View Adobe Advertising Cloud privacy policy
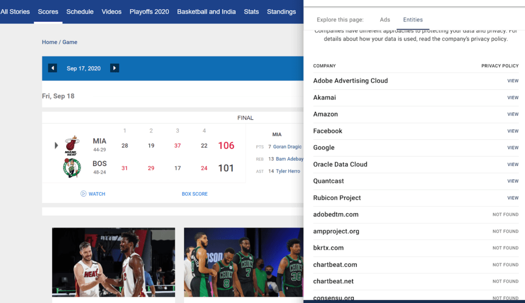 click(513, 81)
